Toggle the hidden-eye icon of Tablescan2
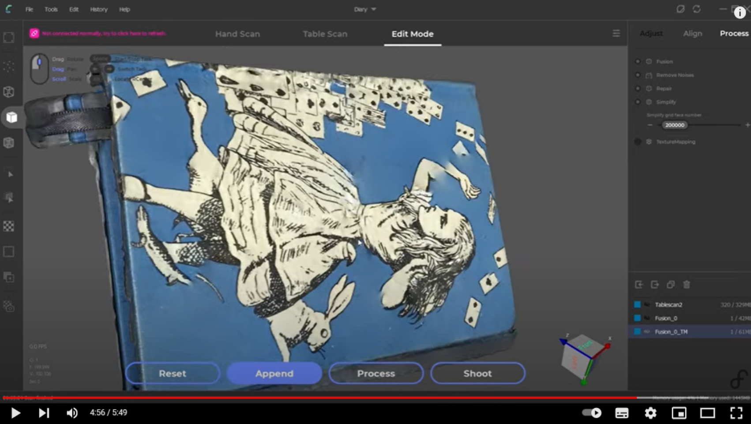Screen dimensions: 751x424 647,304
